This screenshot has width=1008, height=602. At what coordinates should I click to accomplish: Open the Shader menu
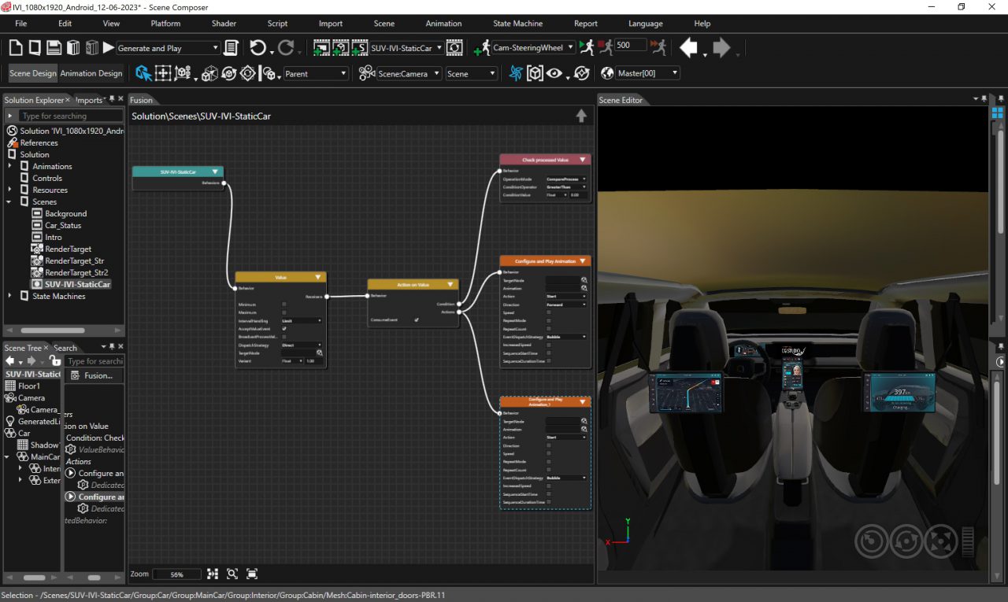(224, 24)
